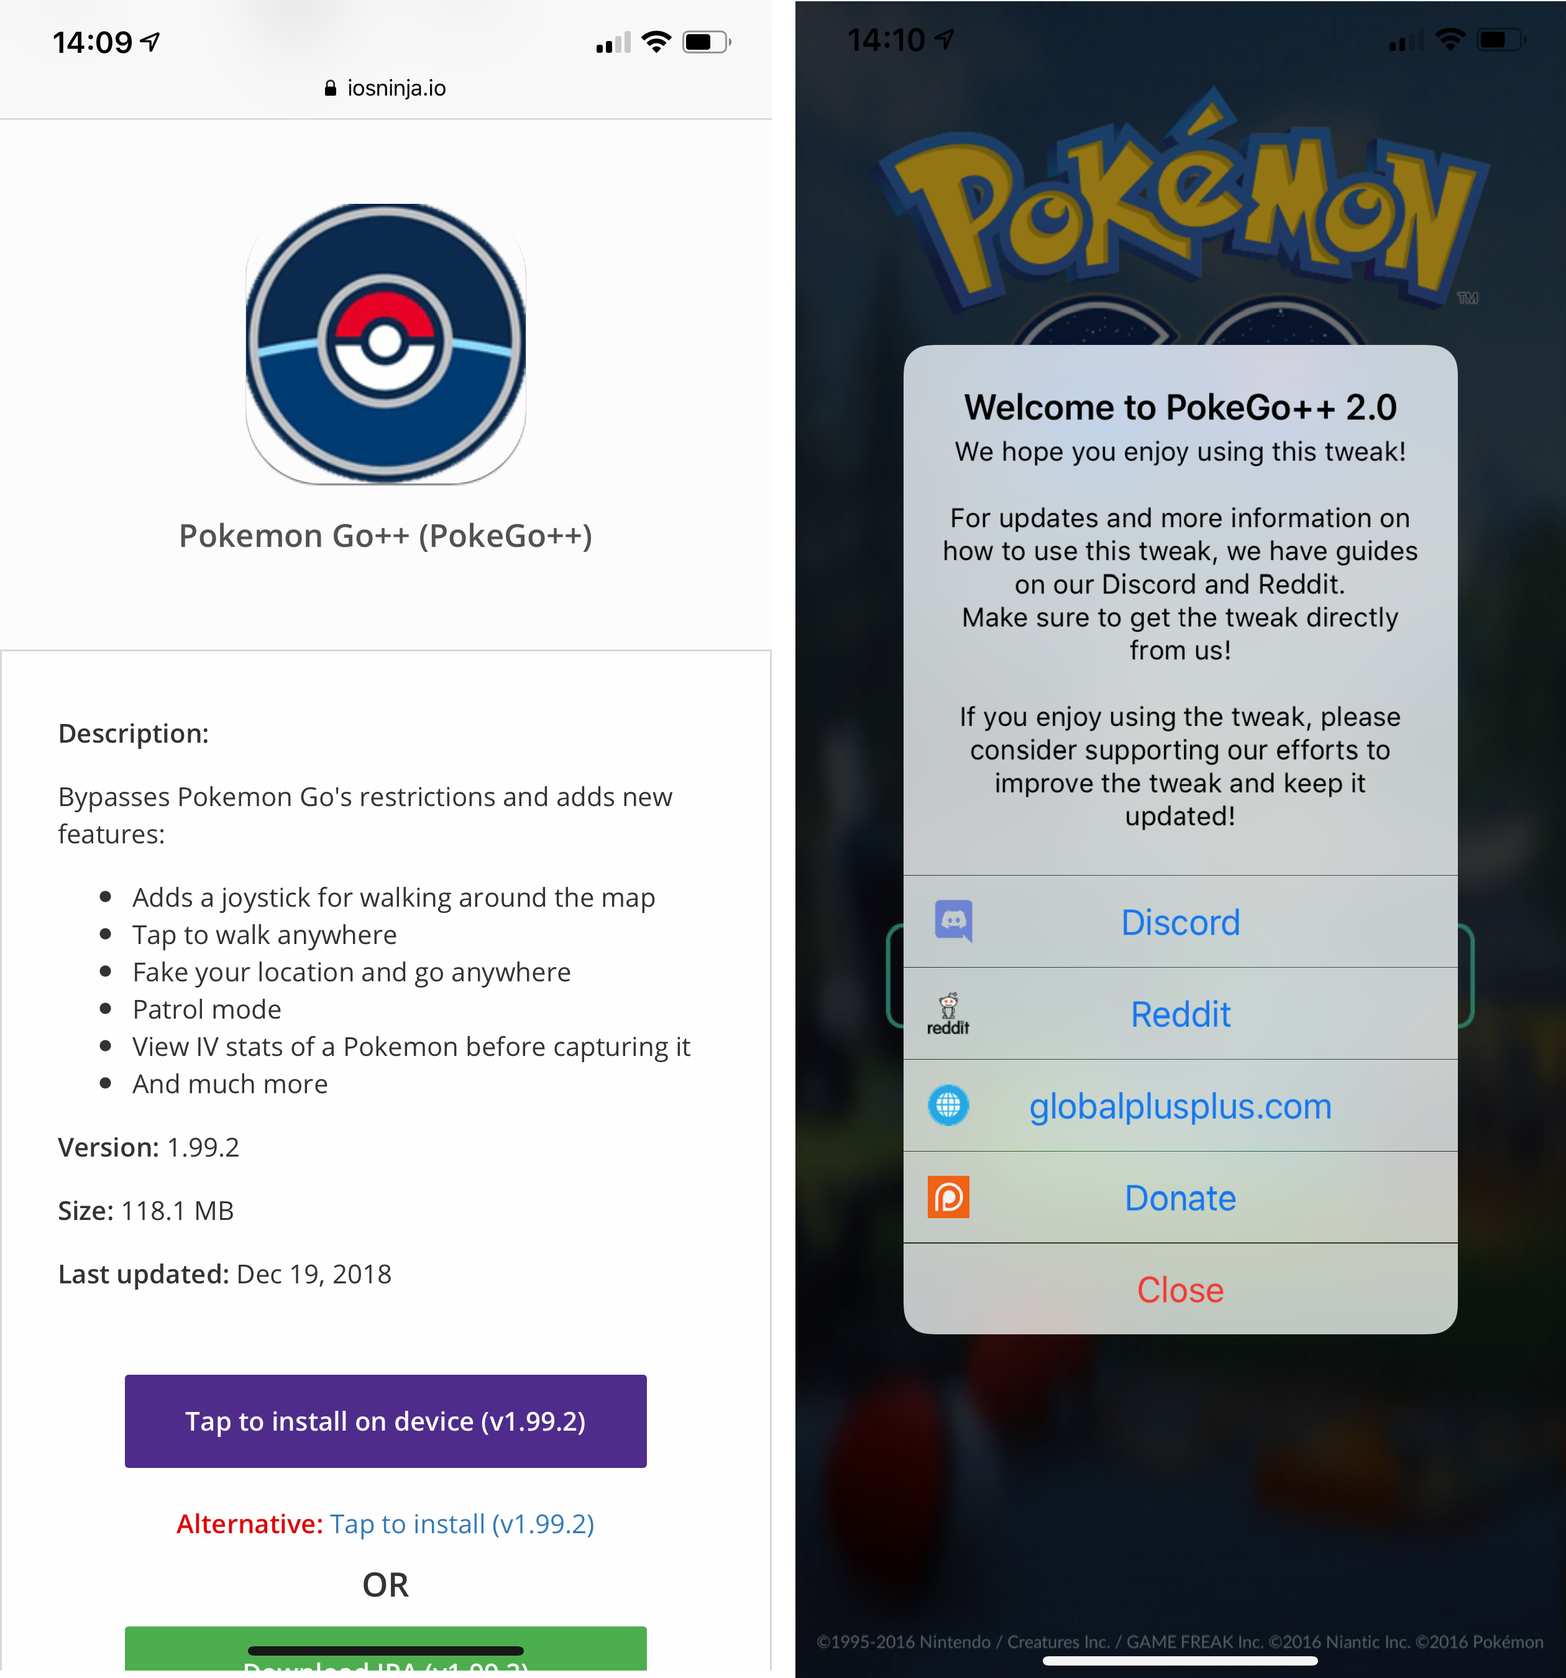Tap the orange Patreon icon
This screenshot has width=1566, height=1678.
click(948, 1197)
